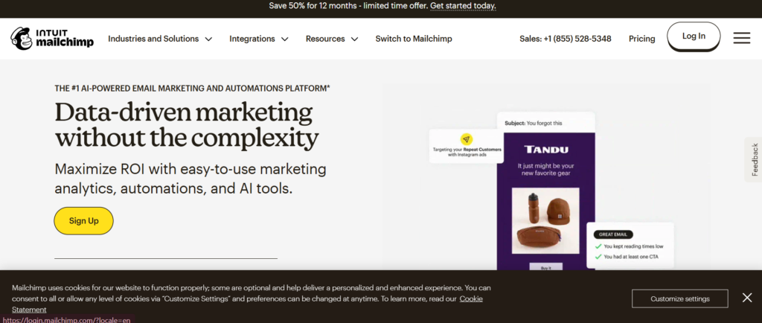The image size is (762, 323).
Task: Expand the Integrations dropdown menu
Action: click(258, 39)
